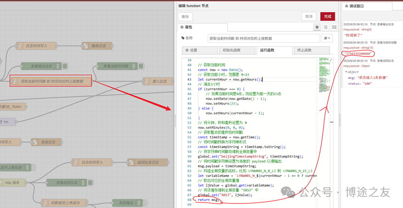
Task: Click the 删除 button
Action: point(185,17)
